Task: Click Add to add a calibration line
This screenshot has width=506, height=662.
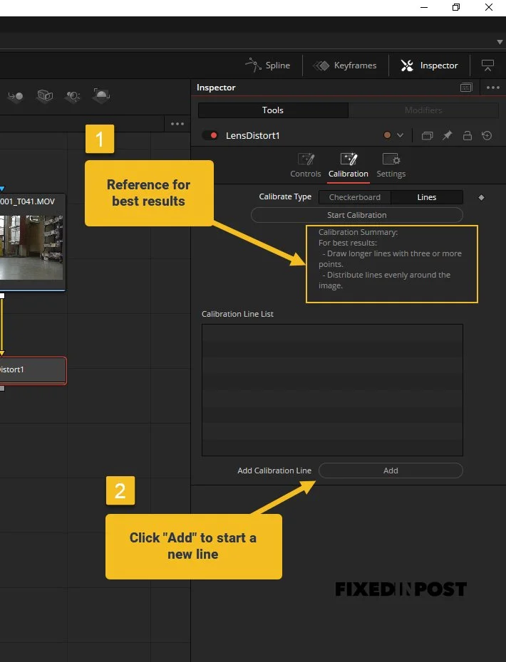Action: coord(391,471)
